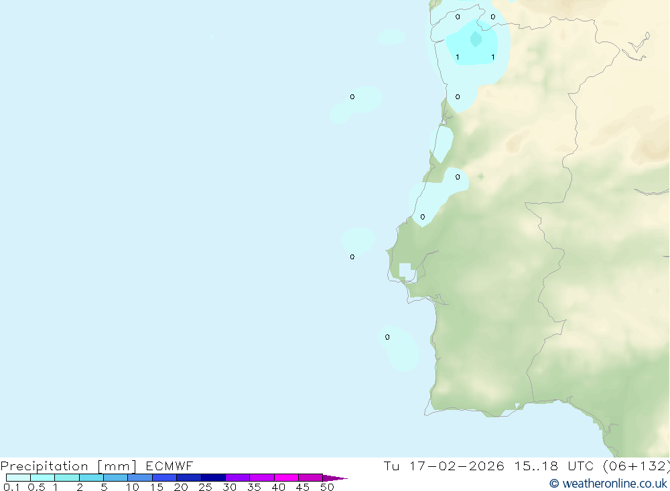This screenshot has width=670, height=491.
Task: Select the date text 'Tu 17-02-2026'
Action: [x=444, y=466]
